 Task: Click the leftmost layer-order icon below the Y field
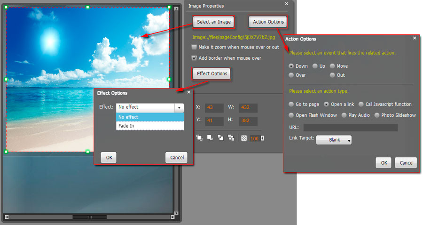click(199, 138)
